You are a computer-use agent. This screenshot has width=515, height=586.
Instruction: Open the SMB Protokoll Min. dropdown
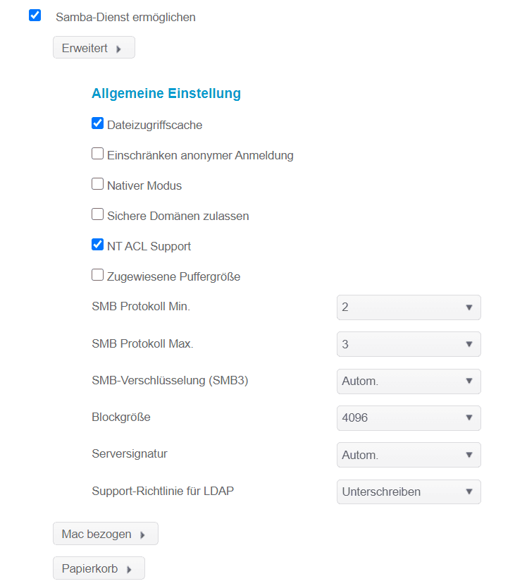pos(409,307)
